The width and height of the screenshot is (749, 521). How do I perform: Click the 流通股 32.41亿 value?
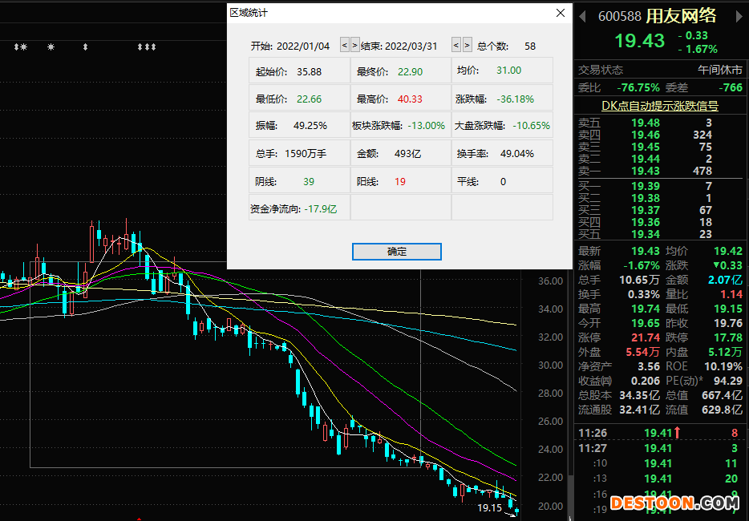point(640,410)
